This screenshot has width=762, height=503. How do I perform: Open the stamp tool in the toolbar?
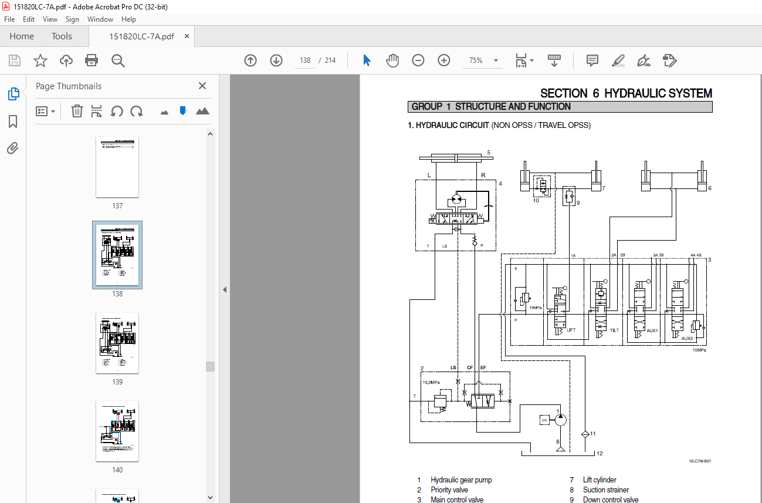[x=669, y=60]
